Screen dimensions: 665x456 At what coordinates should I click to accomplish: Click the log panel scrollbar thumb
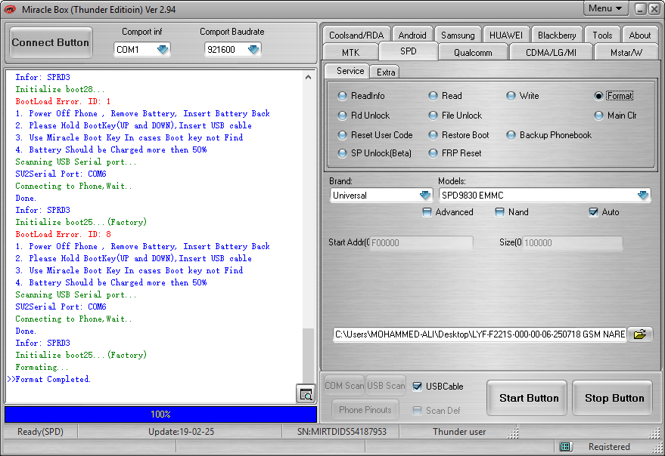pyautogui.click(x=309, y=355)
